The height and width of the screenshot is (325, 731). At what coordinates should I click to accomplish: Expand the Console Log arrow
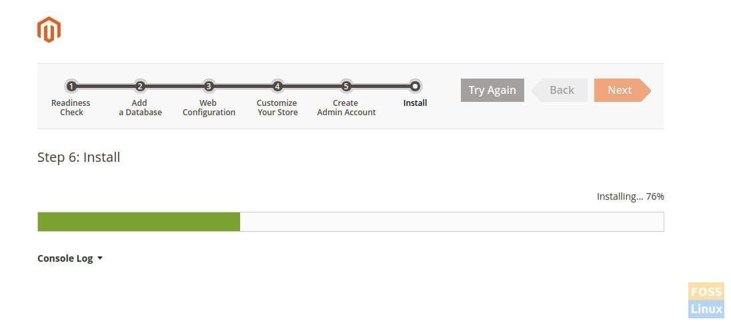100,258
